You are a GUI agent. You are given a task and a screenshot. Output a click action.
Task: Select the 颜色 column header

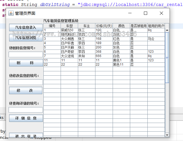click(121, 26)
